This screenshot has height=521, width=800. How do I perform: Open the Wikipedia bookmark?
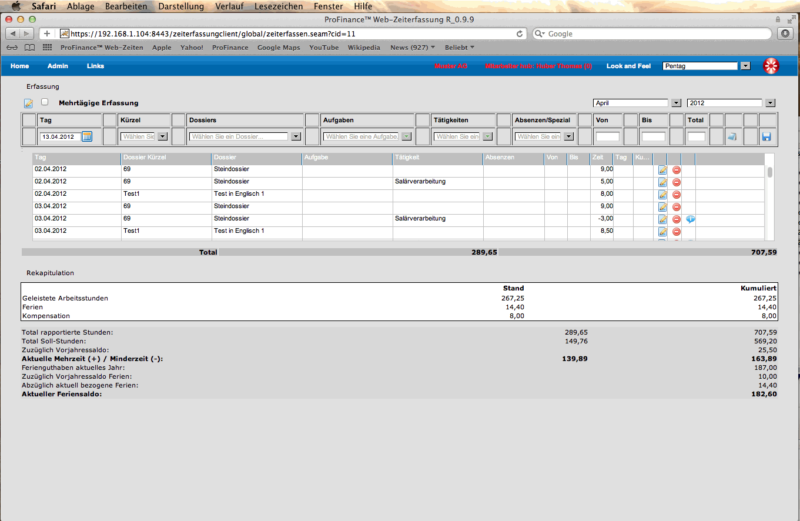click(x=364, y=48)
